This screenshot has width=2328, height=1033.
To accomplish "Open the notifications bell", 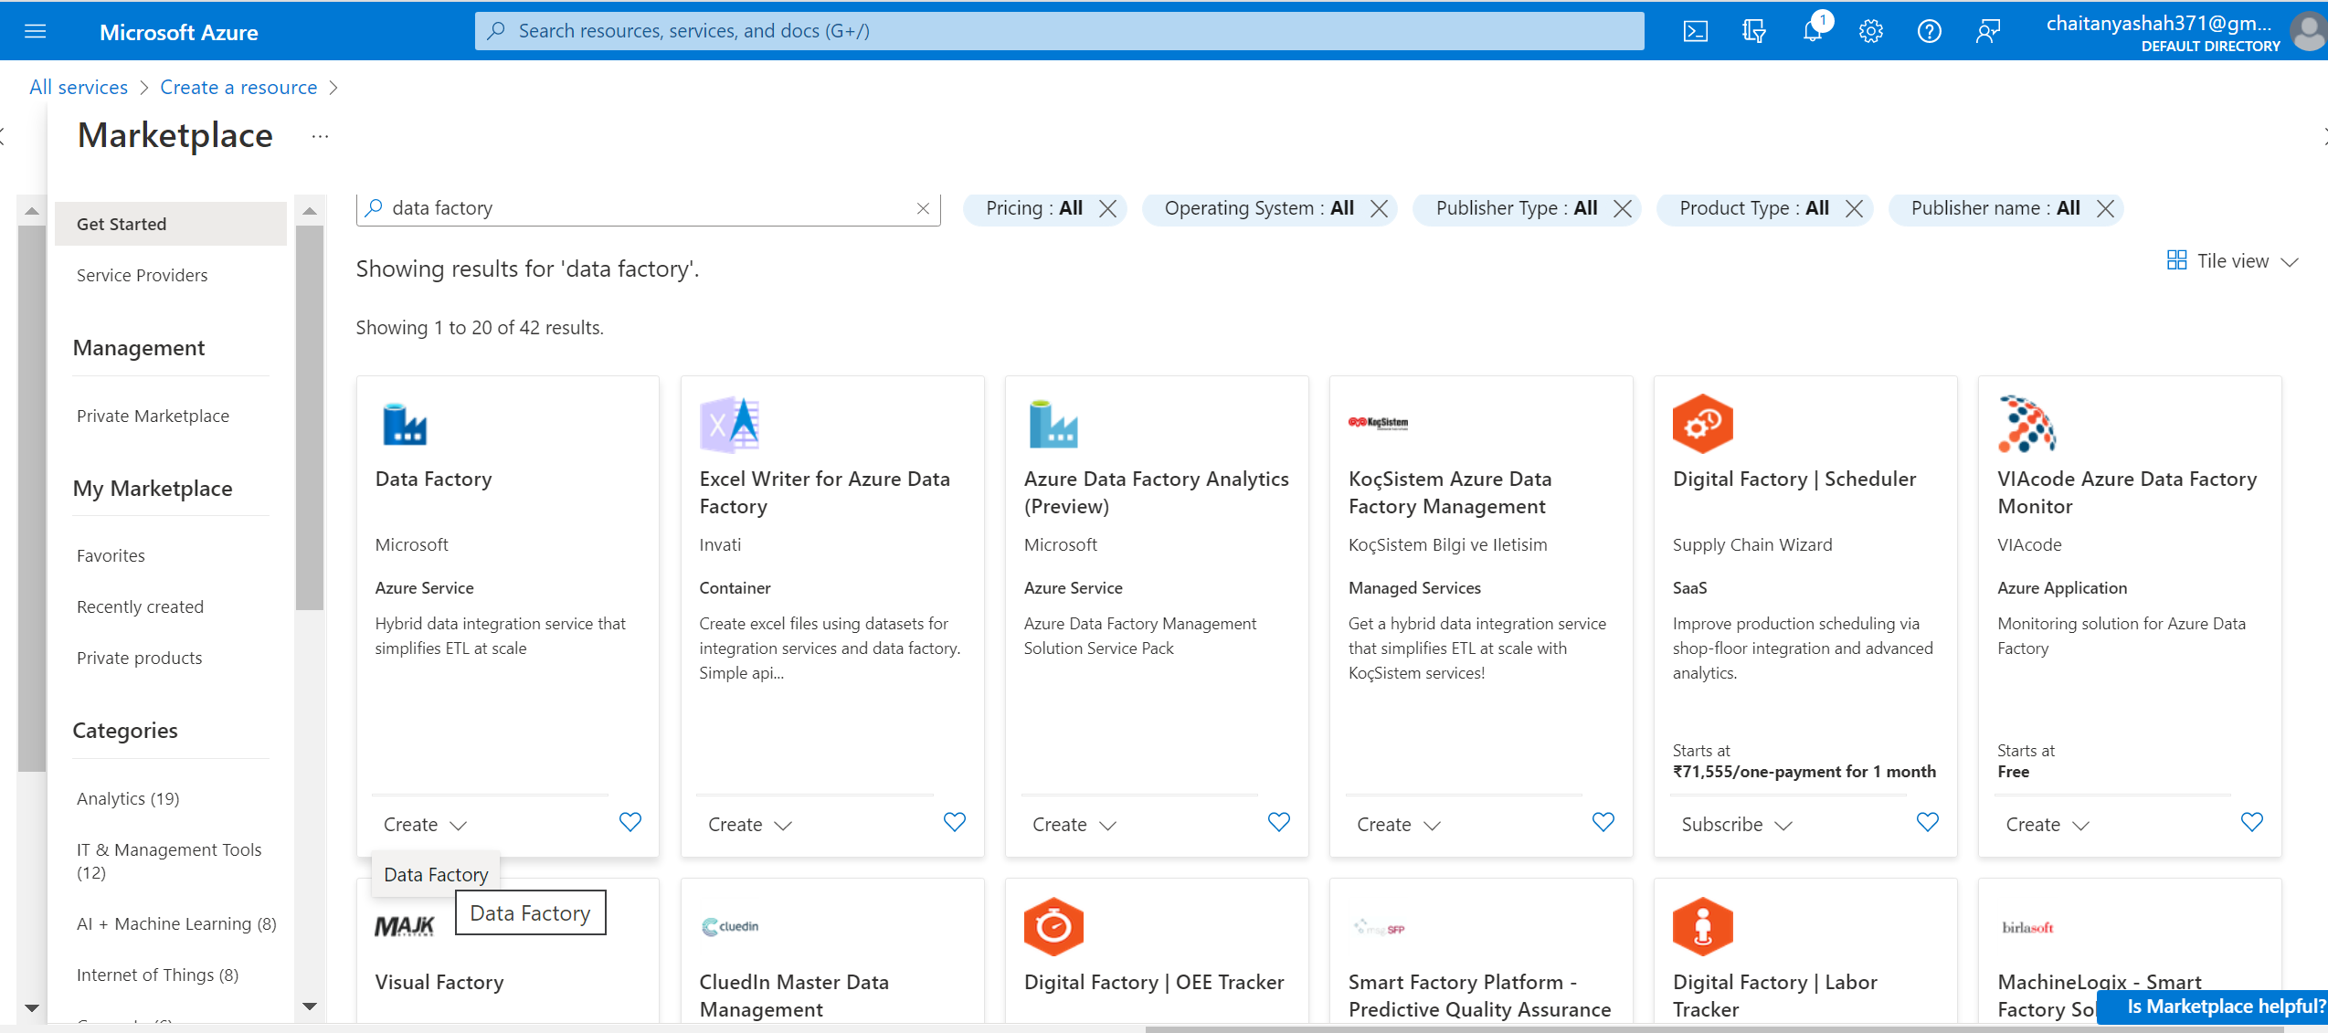I will [x=1813, y=30].
